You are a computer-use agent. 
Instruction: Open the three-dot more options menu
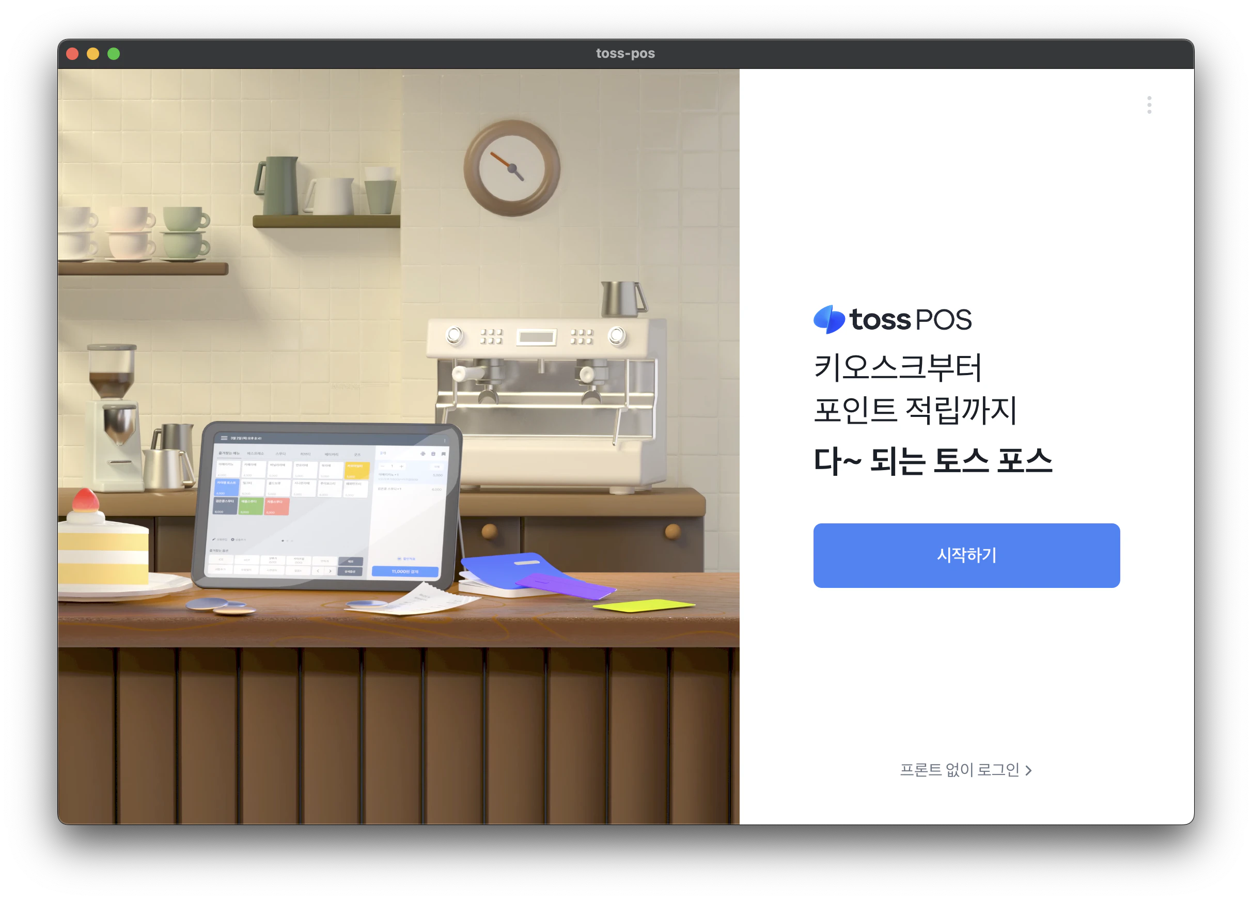(x=1149, y=105)
